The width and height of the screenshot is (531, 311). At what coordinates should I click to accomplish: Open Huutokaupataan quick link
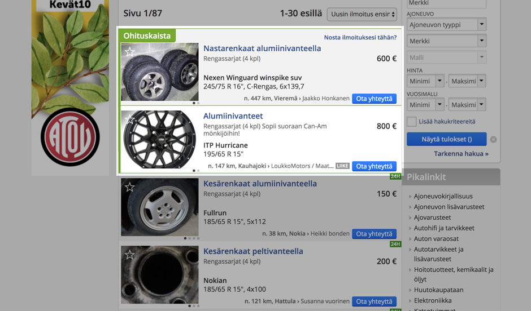[438, 290]
